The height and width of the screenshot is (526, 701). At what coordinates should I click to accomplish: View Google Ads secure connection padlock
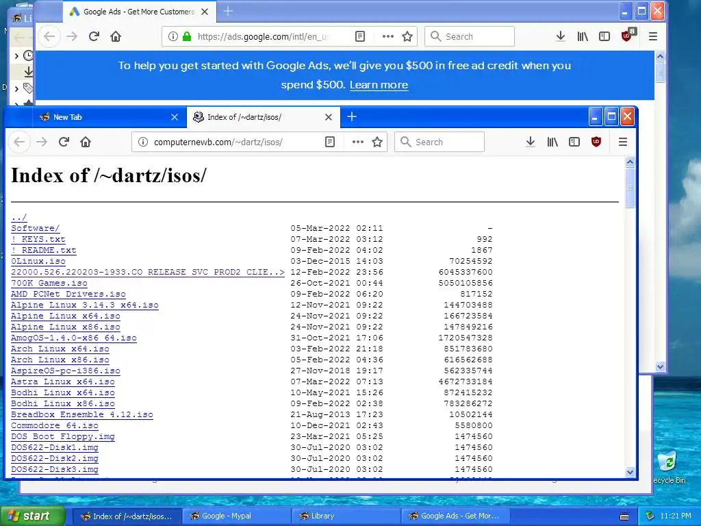coord(187,36)
